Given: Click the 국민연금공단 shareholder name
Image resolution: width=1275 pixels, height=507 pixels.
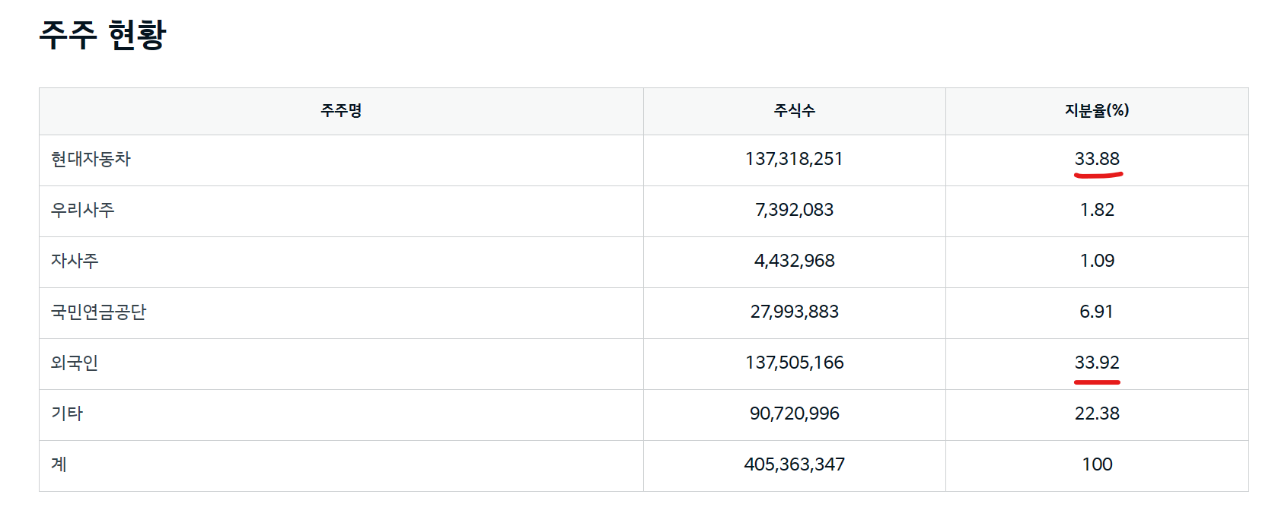Looking at the screenshot, I should pos(98,312).
